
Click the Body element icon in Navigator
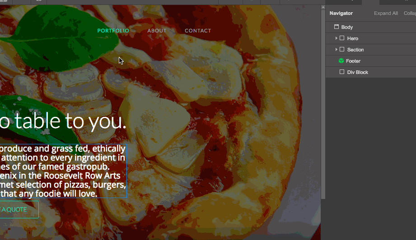tap(337, 27)
